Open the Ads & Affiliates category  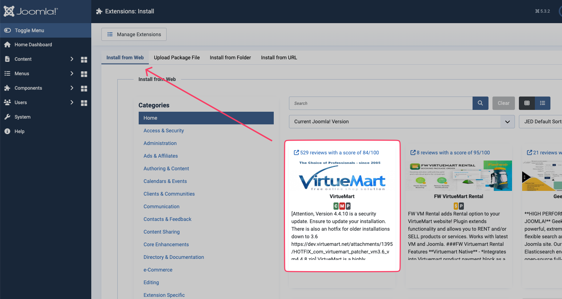coord(161,156)
